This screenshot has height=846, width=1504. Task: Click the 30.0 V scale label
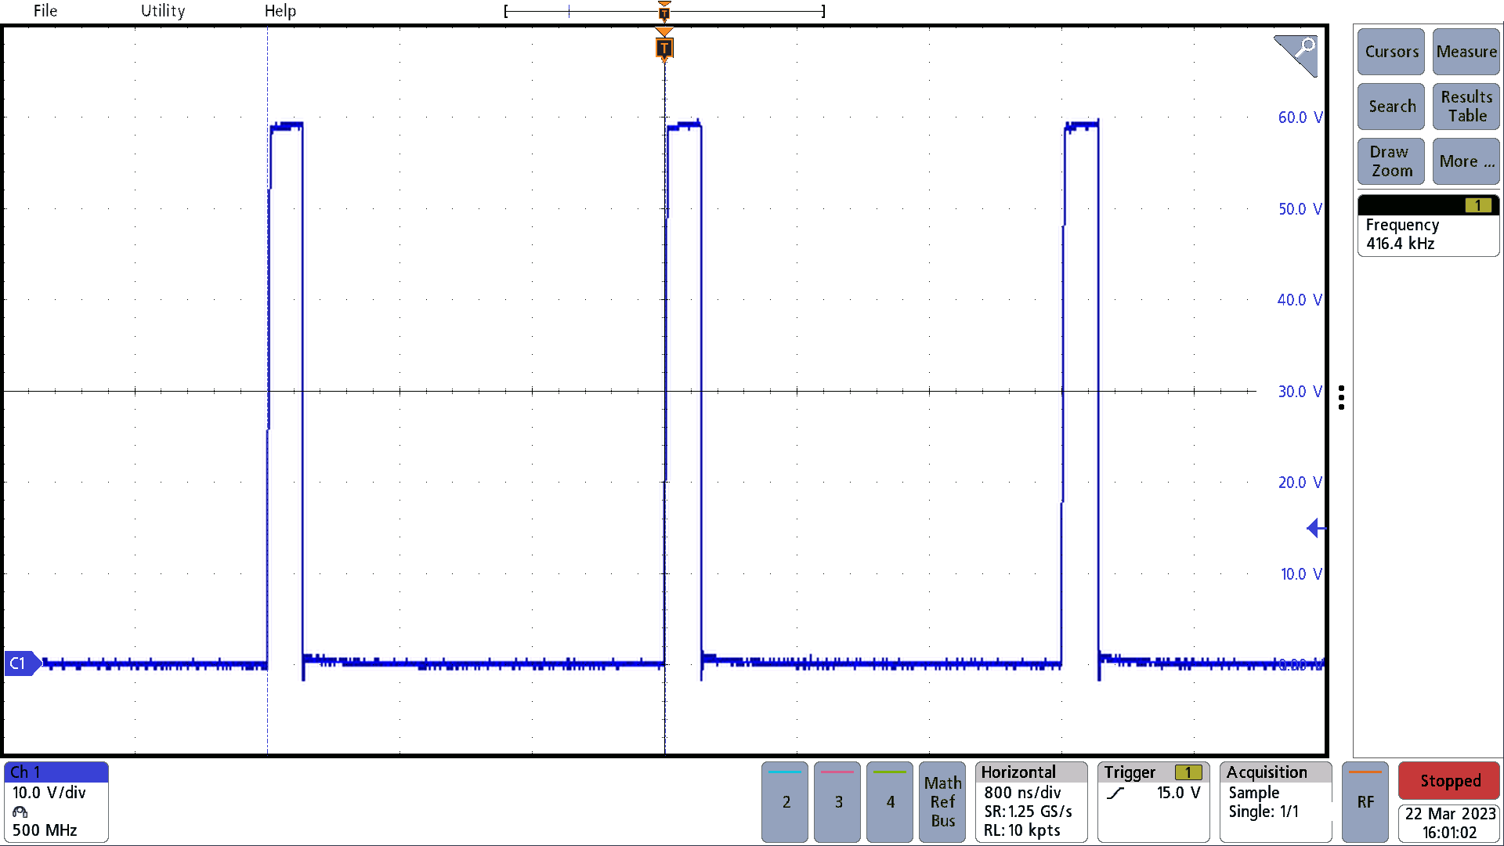coord(1300,392)
